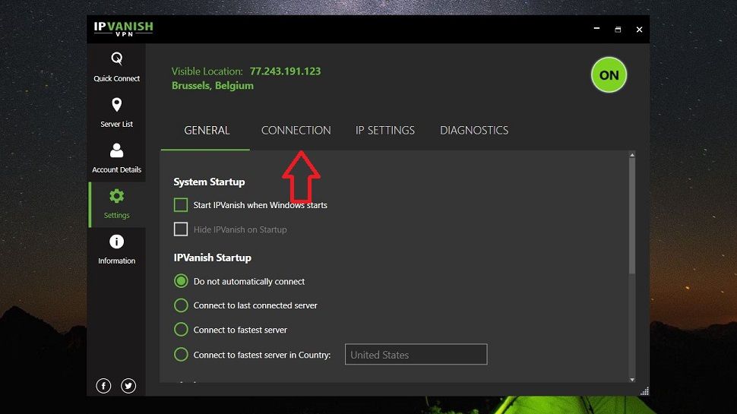Click the Brussels, Belgium location text

[x=213, y=86]
